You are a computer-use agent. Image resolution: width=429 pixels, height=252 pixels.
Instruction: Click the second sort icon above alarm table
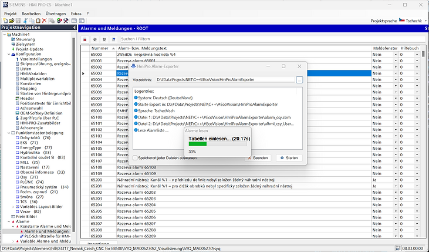(x=104, y=39)
